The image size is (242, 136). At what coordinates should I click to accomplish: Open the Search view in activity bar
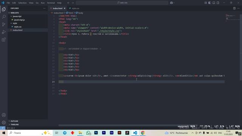pyautogui.click(x=4, y=17)
